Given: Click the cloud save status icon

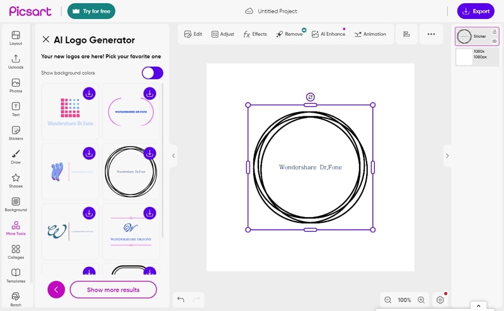Looking at the screenshot, I should [249, 11].
